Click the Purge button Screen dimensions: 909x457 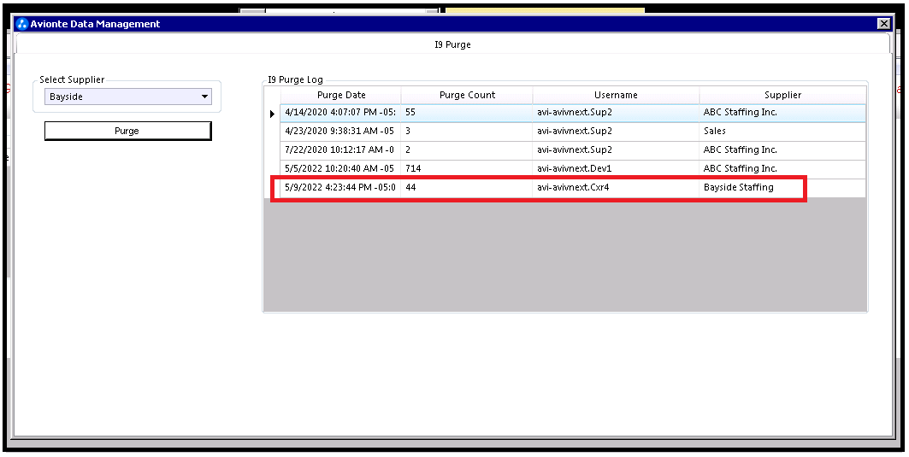click(127, 131)
